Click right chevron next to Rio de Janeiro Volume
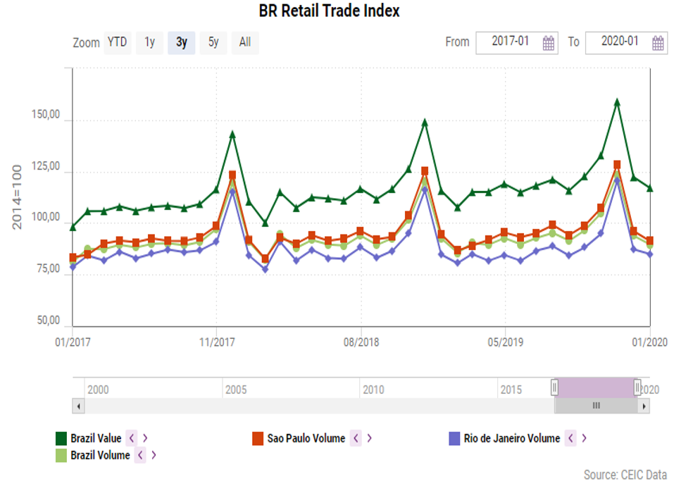Screen dimensions: 674x484 584,438
